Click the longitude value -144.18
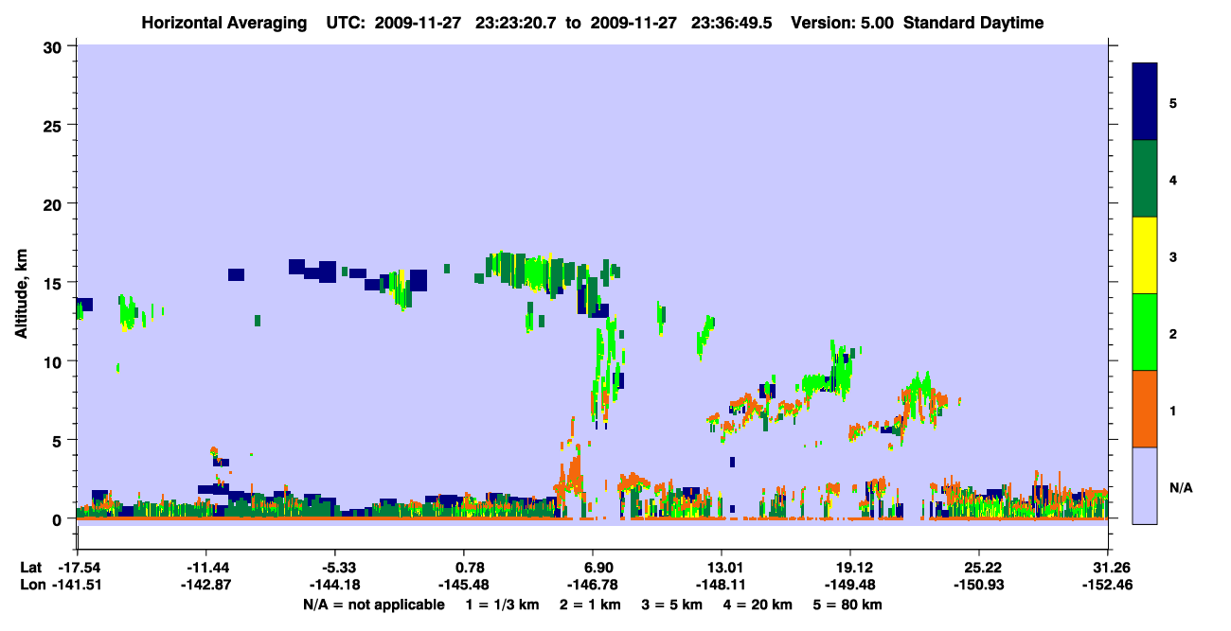The image size is (1231, 631). point(336,585)
